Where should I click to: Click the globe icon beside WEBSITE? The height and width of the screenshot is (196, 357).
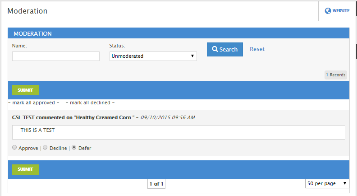point(328,11)
